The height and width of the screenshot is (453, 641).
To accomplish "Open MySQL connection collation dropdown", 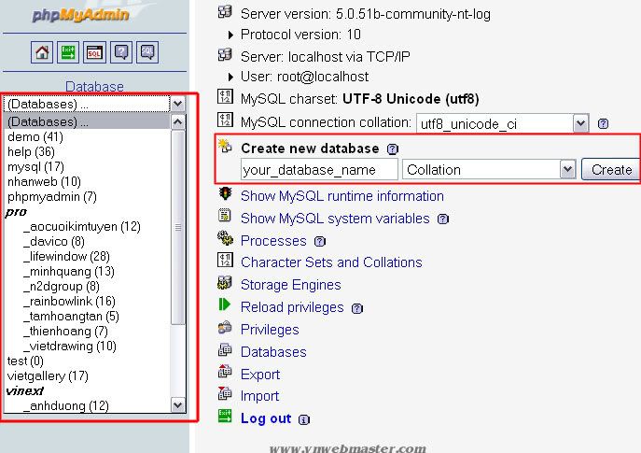I will pyautogui.click(x=580, y=123).
